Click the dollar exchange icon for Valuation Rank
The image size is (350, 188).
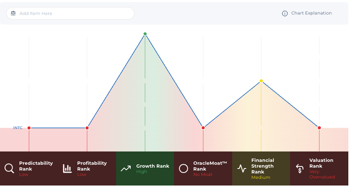pyautogui.click(x=300, y=168)
